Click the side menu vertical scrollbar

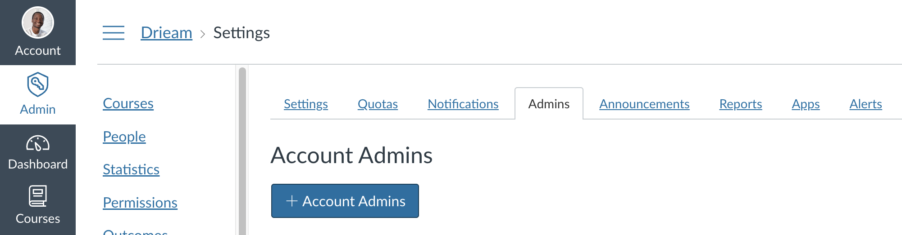[242, 151]
